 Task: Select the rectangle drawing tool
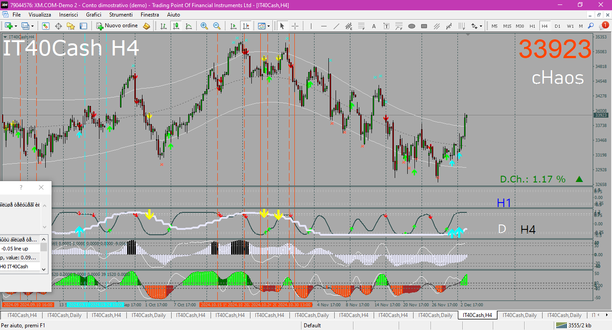pos(424,26)
